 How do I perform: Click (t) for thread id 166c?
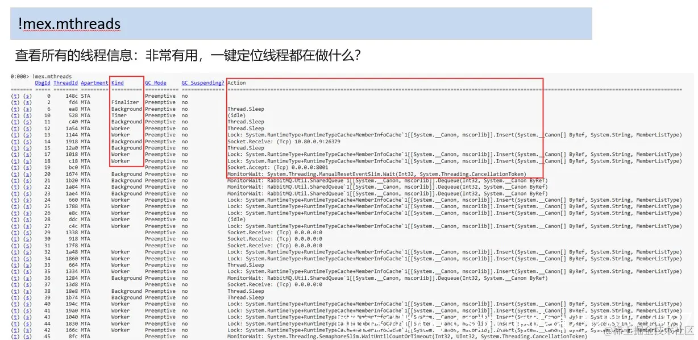click(15, 330)
